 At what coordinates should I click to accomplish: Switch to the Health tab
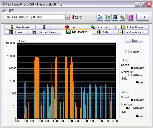tap(72, 27)
